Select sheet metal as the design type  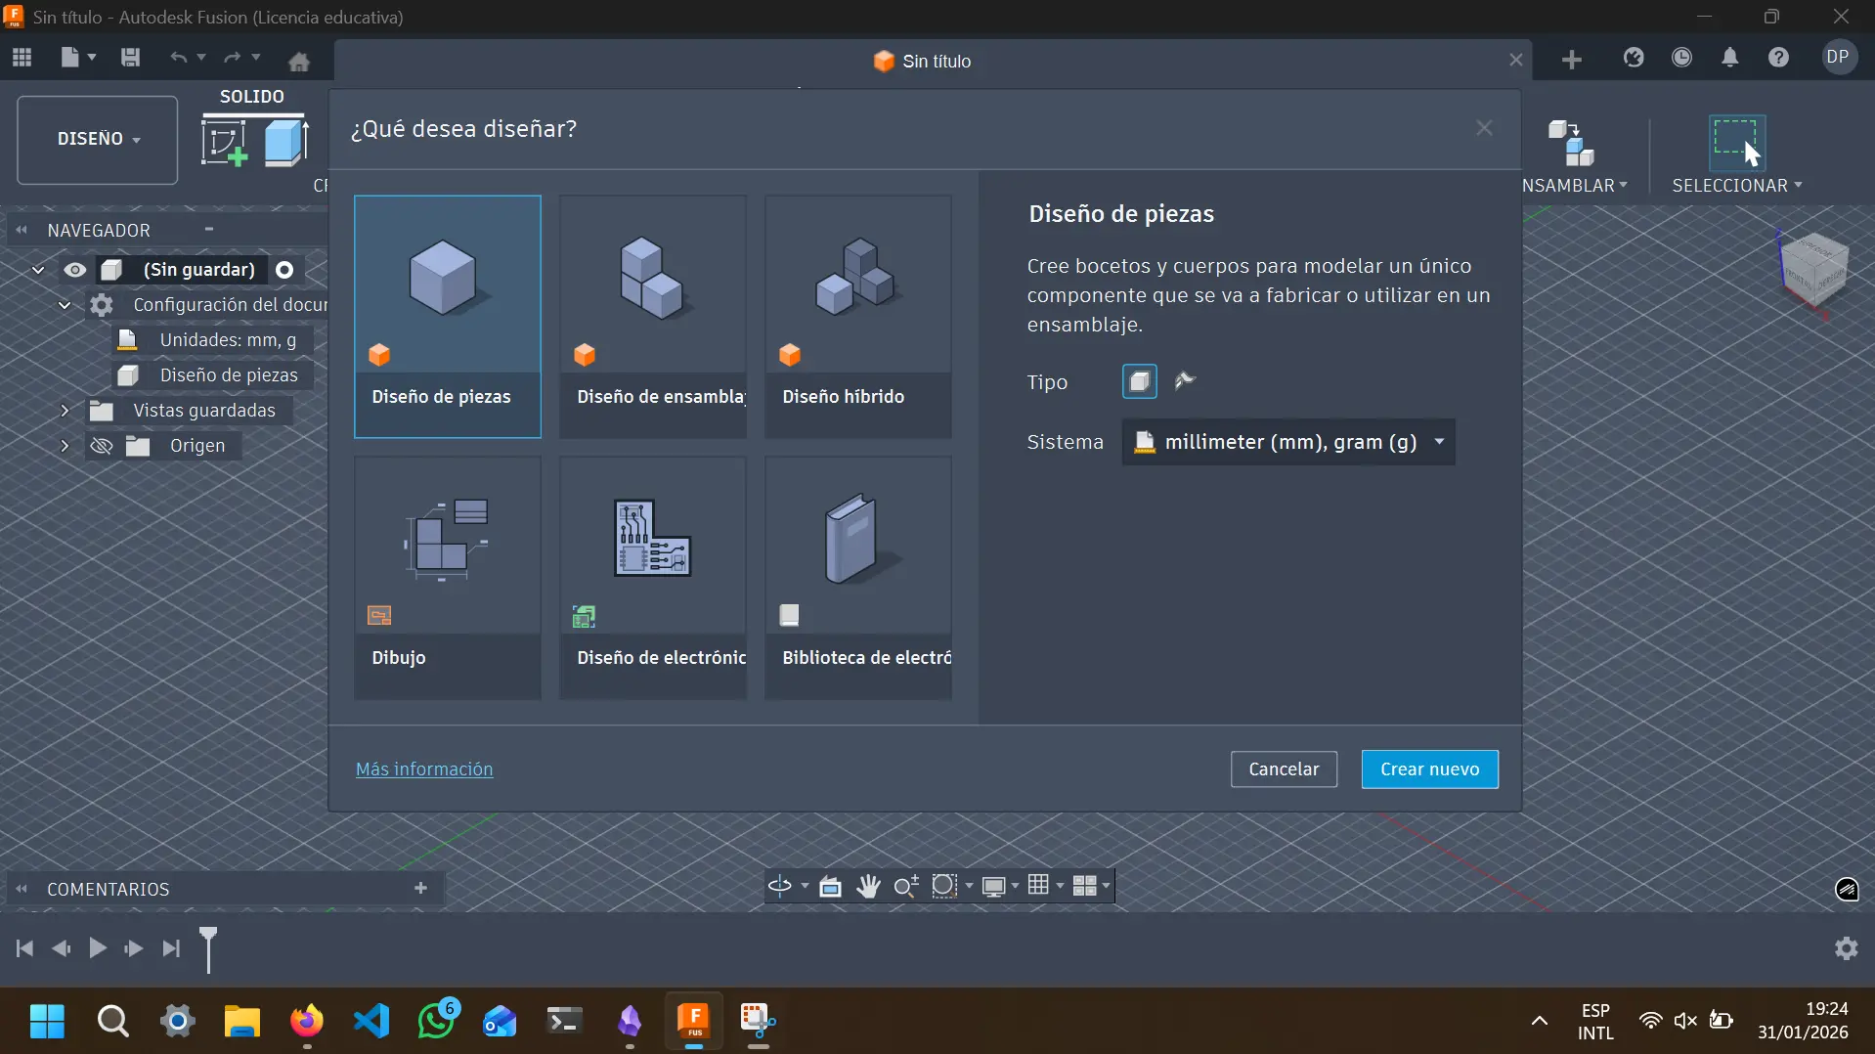click(1186, 381)
